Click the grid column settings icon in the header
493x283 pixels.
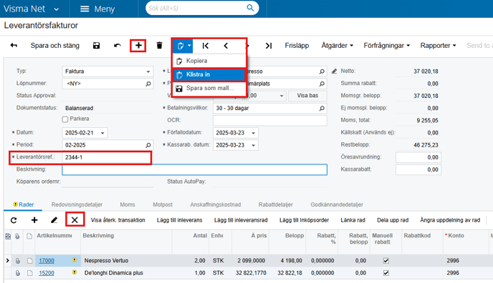[x=8, y=236]
